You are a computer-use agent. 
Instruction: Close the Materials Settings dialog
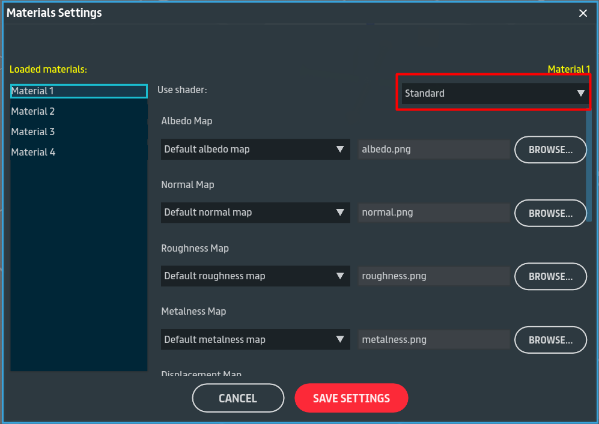tap(583, 13)
